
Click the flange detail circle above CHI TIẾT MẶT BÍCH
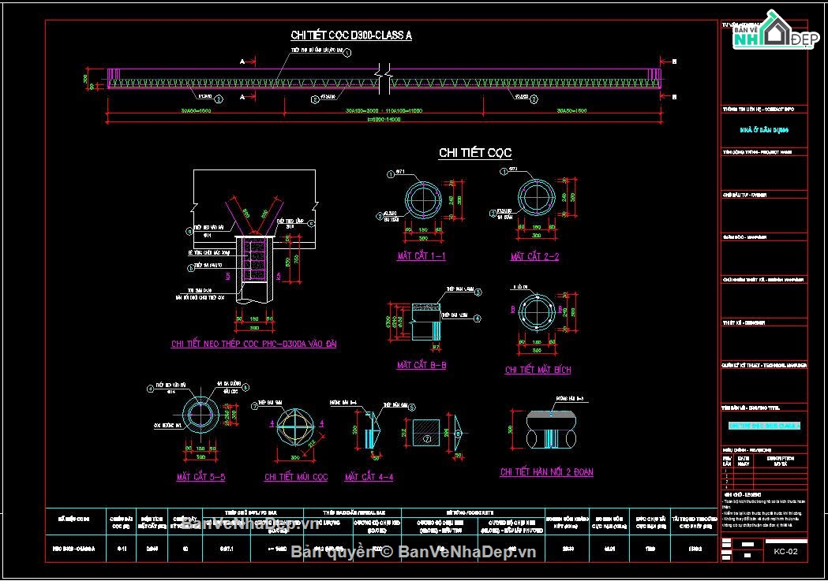point(537,312)
